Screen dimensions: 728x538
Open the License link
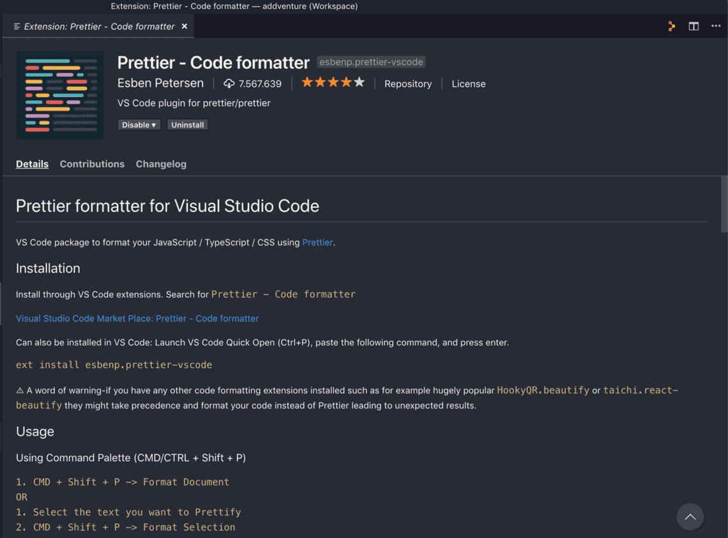point(468,84)
